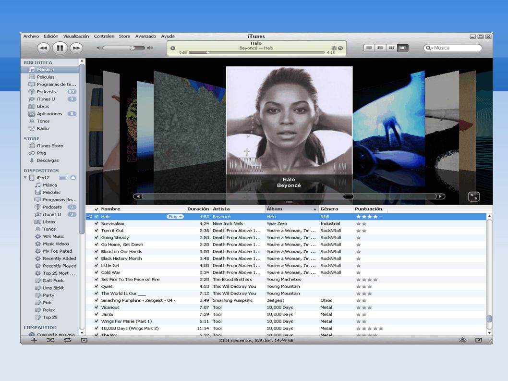Screen dimensions: 508x381
Task: Click in the Música search field
Action: (453, 48)
